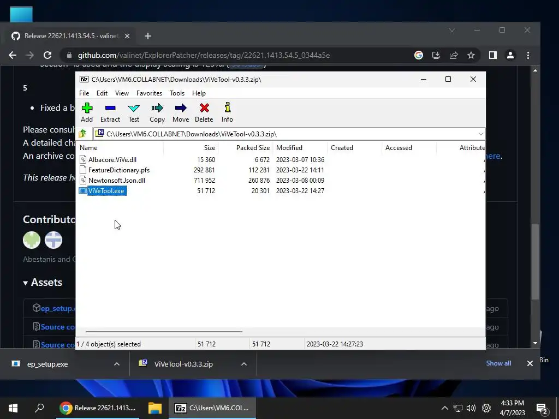
Task: Sort by the Name column header
Action: pos(121,147)
